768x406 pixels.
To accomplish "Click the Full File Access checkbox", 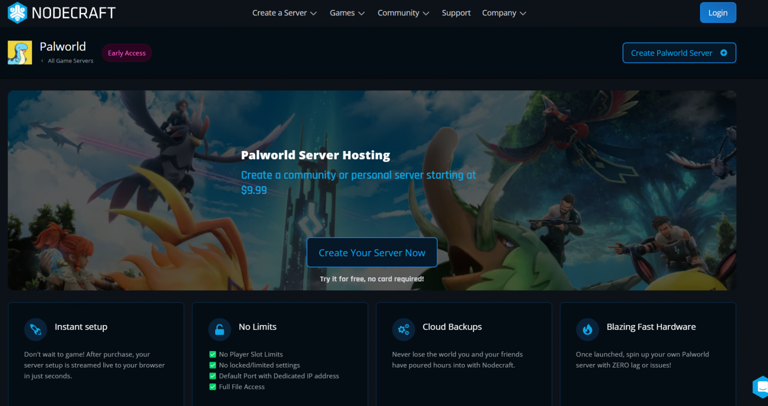I will coord(212,387).
